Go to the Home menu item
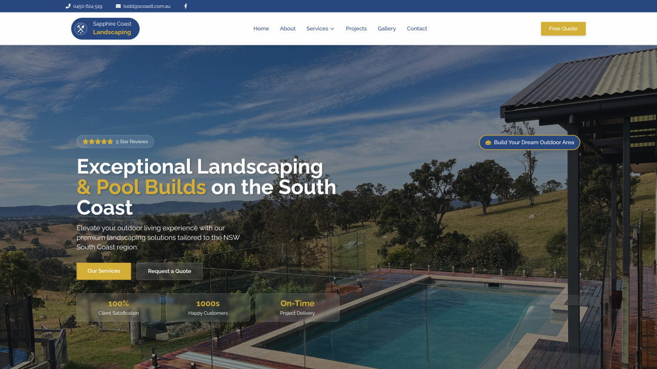This screenshot has height=369, width=657. [x=261, y=29]
